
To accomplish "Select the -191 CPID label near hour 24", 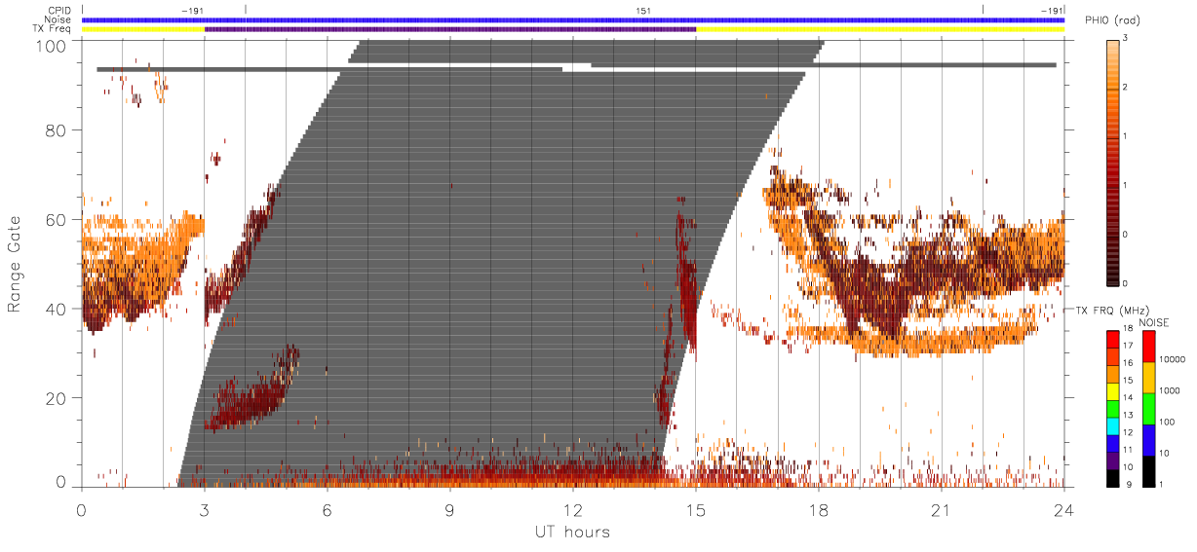I will (x=1052, y=11).
